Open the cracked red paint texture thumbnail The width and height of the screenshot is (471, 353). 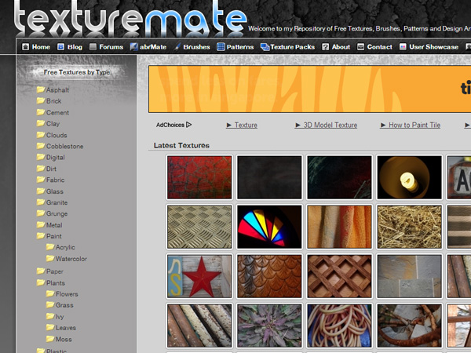click(199, 177)
